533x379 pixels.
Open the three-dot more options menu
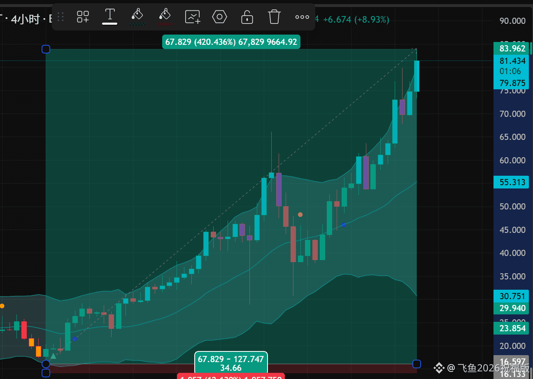pos(302,17)
